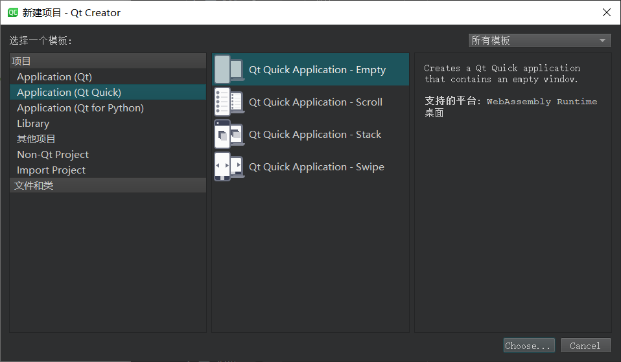
Task: Select Application (Qt Quick) category
Action: [69, 93]
